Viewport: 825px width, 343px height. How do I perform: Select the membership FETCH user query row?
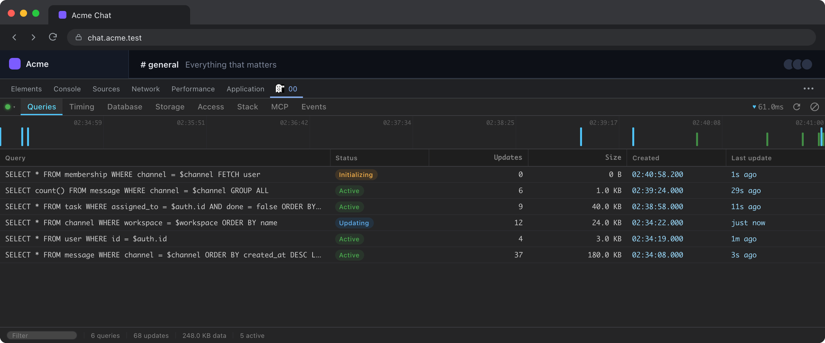coord(412,174)
